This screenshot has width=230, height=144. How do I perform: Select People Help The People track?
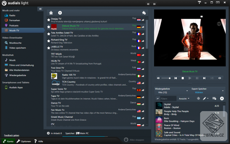189,113
